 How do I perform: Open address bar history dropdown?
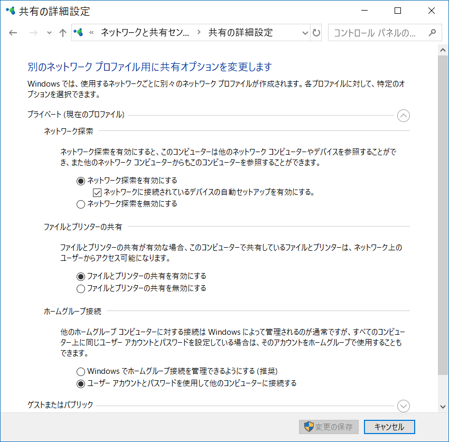[x=305, y=33]
